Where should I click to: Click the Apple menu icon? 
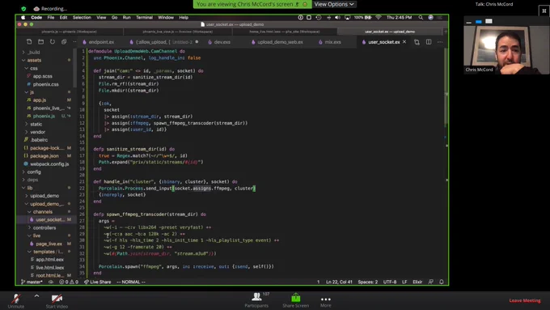[x=23, y=17]
